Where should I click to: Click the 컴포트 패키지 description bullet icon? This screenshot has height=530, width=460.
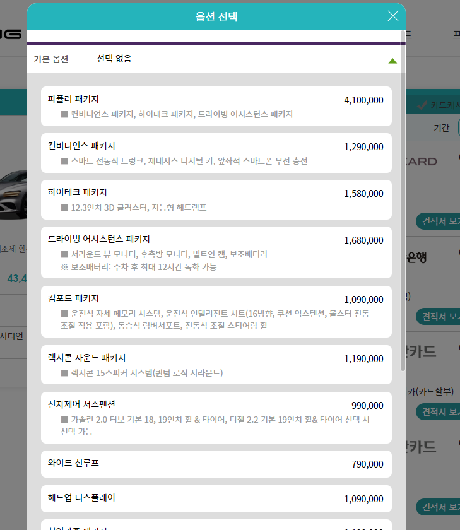[64, 314]
